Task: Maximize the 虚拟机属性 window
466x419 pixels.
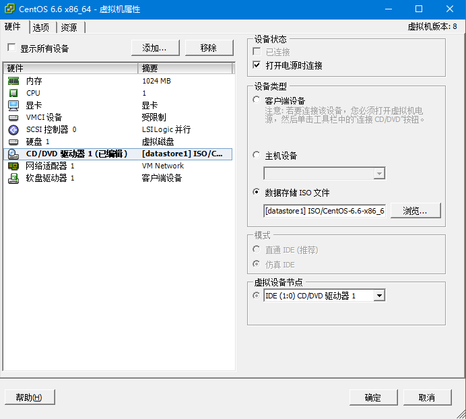Action: click(419, 9)
